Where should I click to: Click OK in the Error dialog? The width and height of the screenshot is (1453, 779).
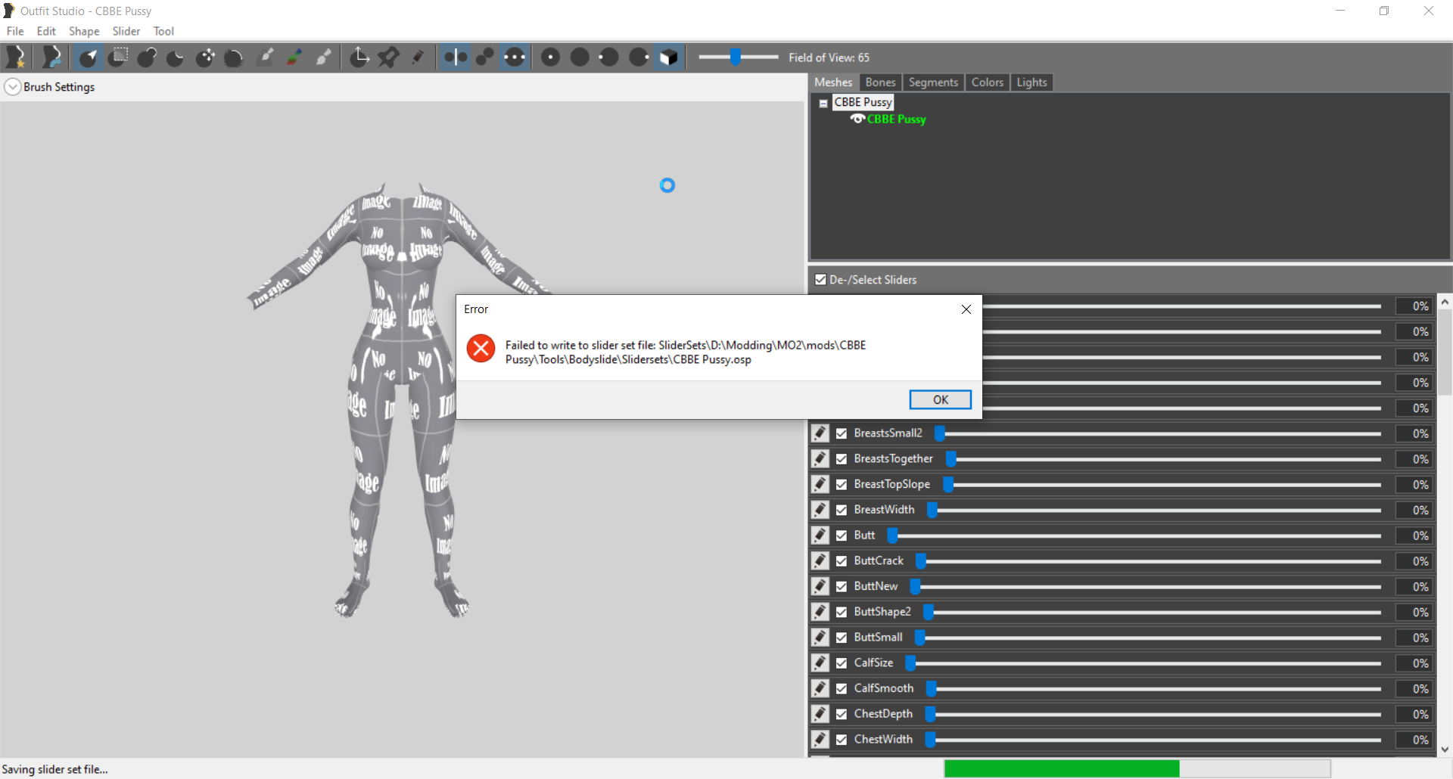click(x=940, y=399)
